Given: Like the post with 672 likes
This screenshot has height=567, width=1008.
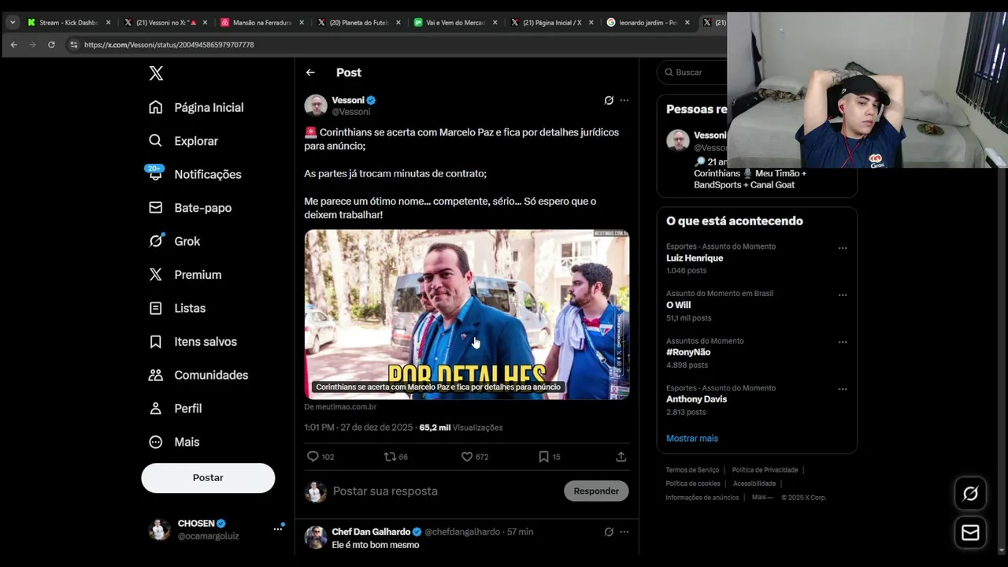Looking at the screenshot, I should click(x=466, y=457).
